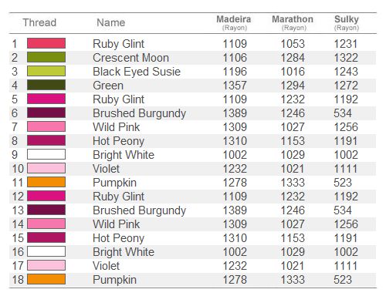Select the Pumpkin name in row 18
Image resolution: width=386 pixels, height=296 pixels.
[114, 280]
